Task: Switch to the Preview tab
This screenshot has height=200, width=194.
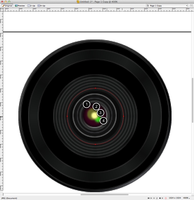Action: [x=20, y=6]
